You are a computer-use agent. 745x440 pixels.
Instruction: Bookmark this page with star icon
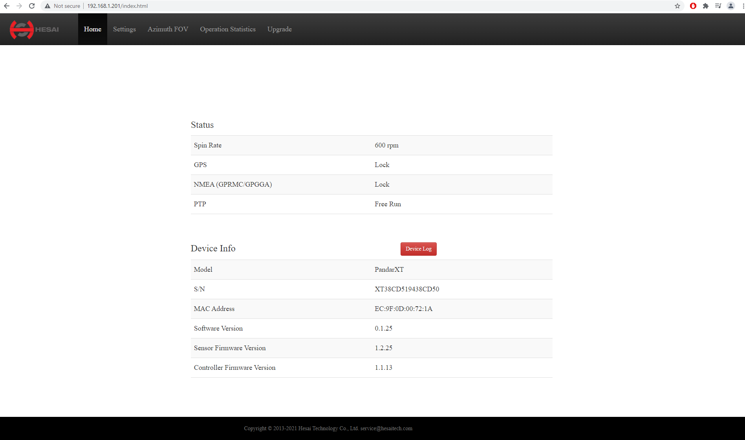tap(677, 6)
